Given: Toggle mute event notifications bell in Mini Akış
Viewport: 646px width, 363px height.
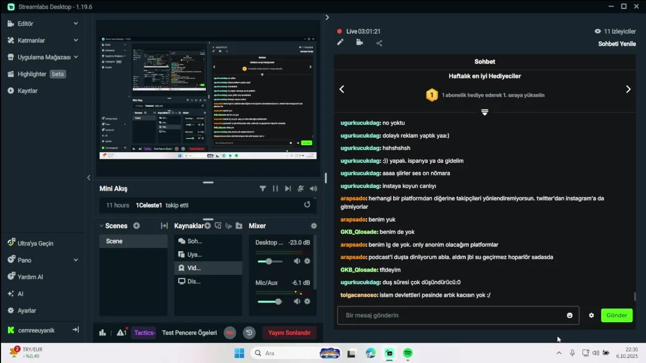Looking at the screenshot, I should pos(301,189).
